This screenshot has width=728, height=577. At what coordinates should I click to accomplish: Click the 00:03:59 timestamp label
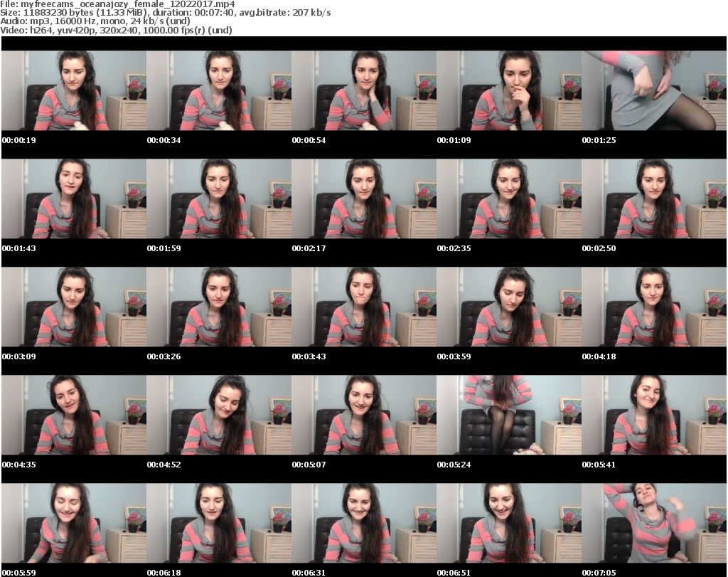454,356
